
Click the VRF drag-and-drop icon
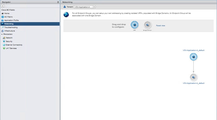[x=135, y=25]
